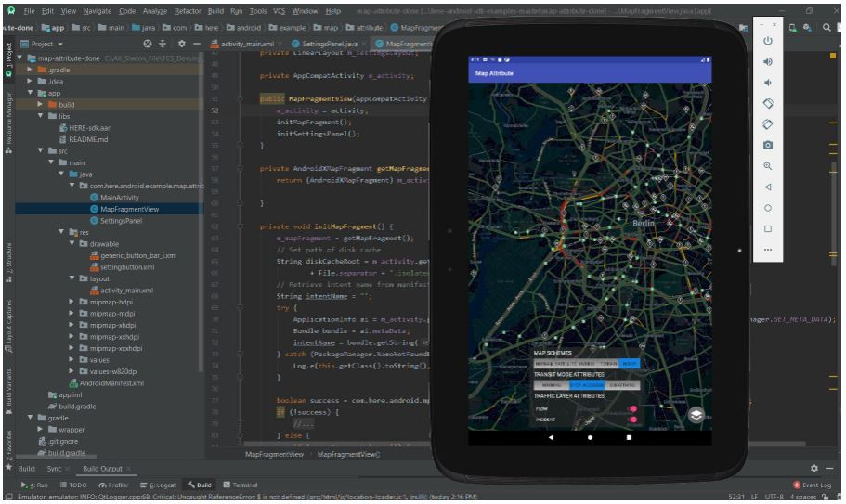Click the Berlin label on map
Viewport: 846px width, 504px height.
[x=644, y=223]
